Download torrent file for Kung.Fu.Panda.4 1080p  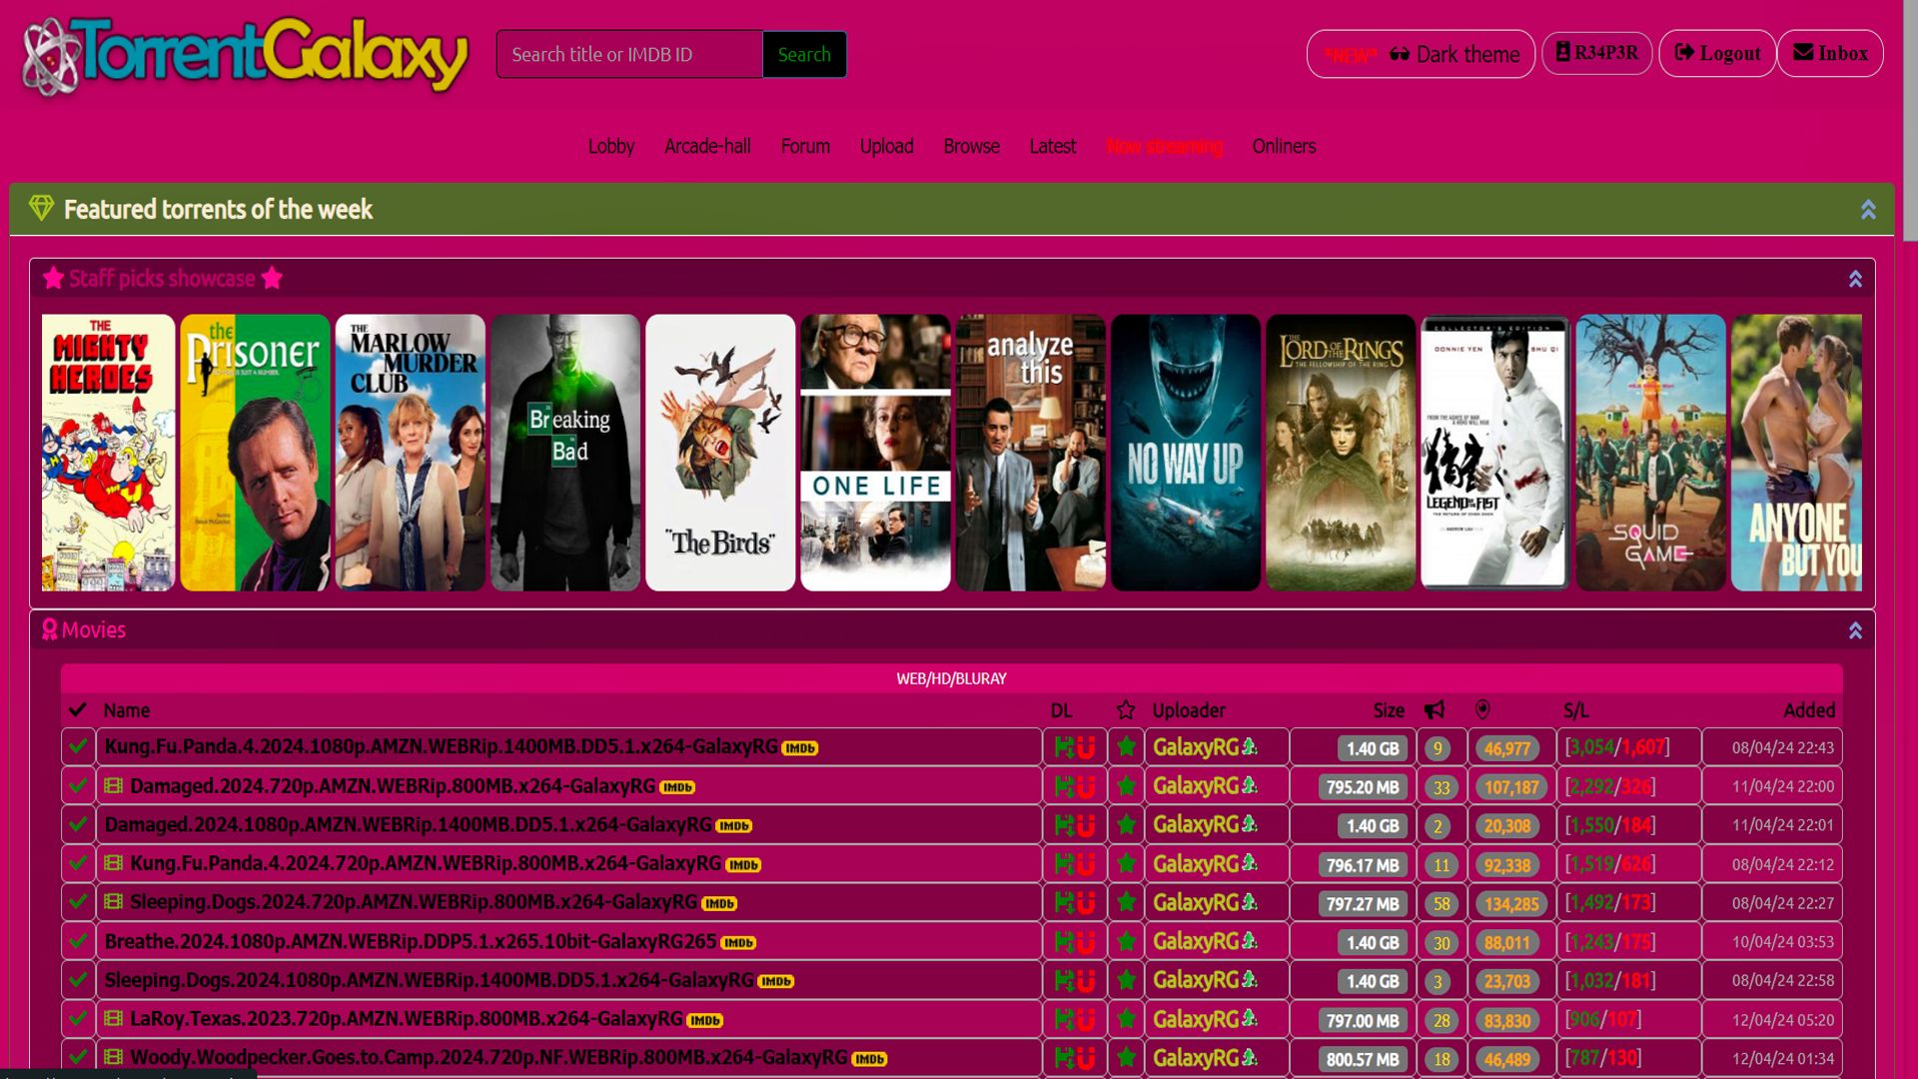click(x=1064, y=747)
